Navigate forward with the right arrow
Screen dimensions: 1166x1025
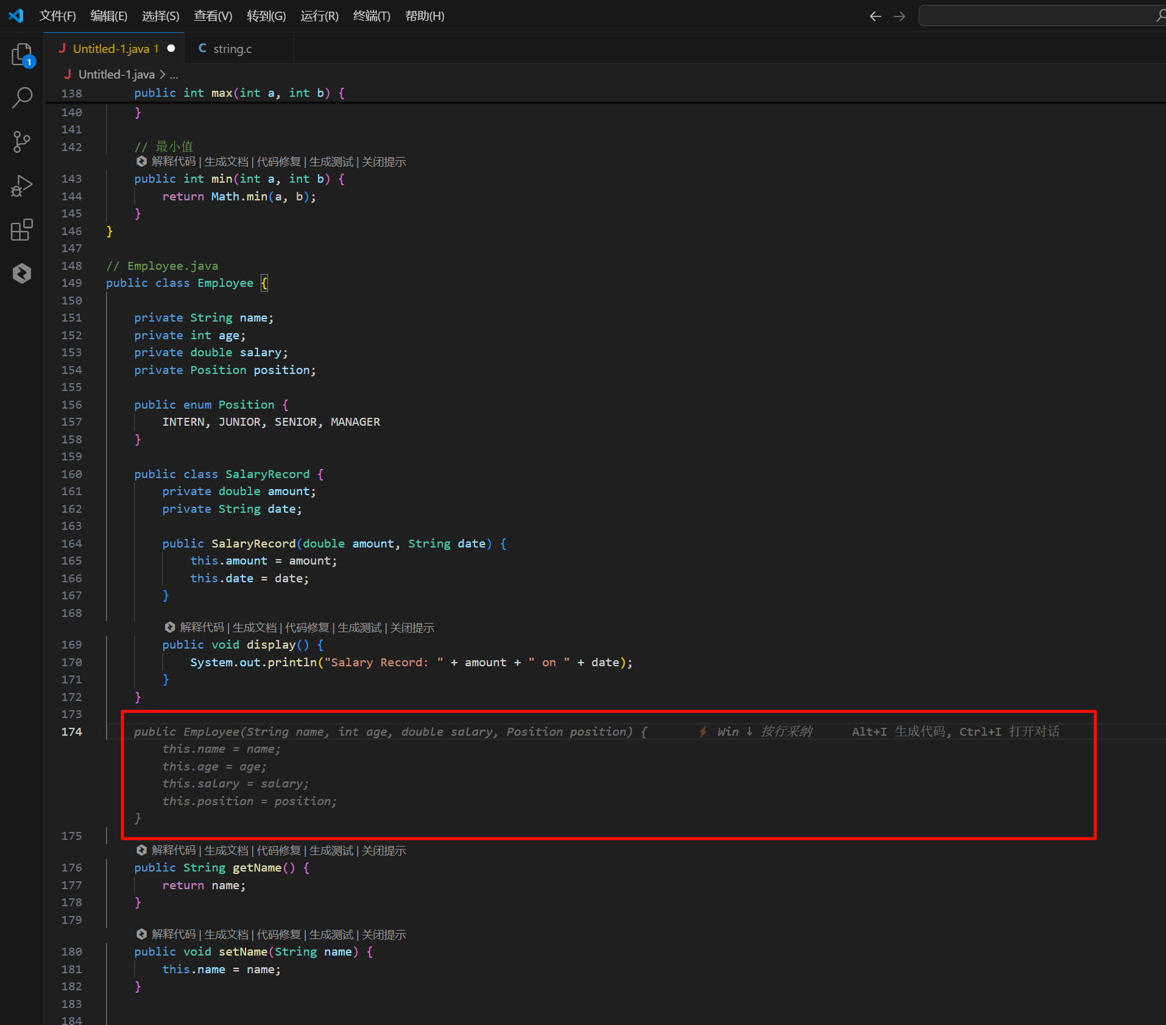(x=899, y=16)
